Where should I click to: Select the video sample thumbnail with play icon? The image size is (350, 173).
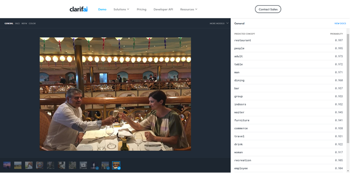(83, 165)
